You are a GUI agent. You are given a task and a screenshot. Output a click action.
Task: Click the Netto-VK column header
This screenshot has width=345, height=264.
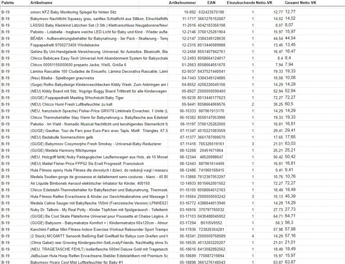(264, 3)
